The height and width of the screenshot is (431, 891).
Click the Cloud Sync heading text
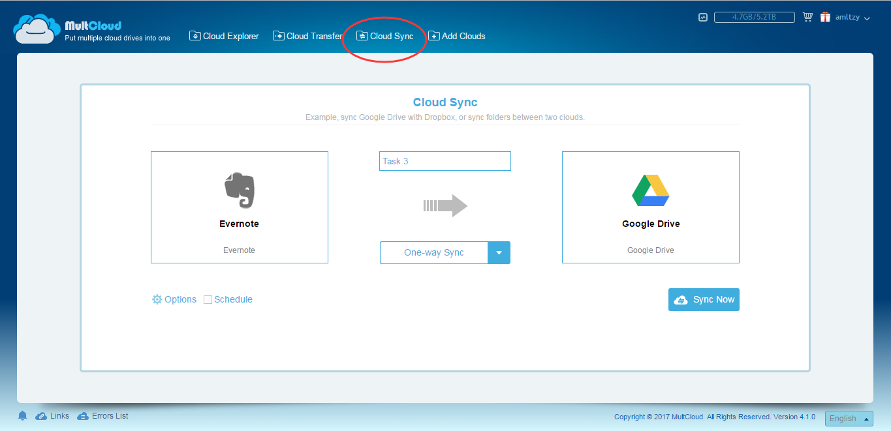click(x=445, y=102)
